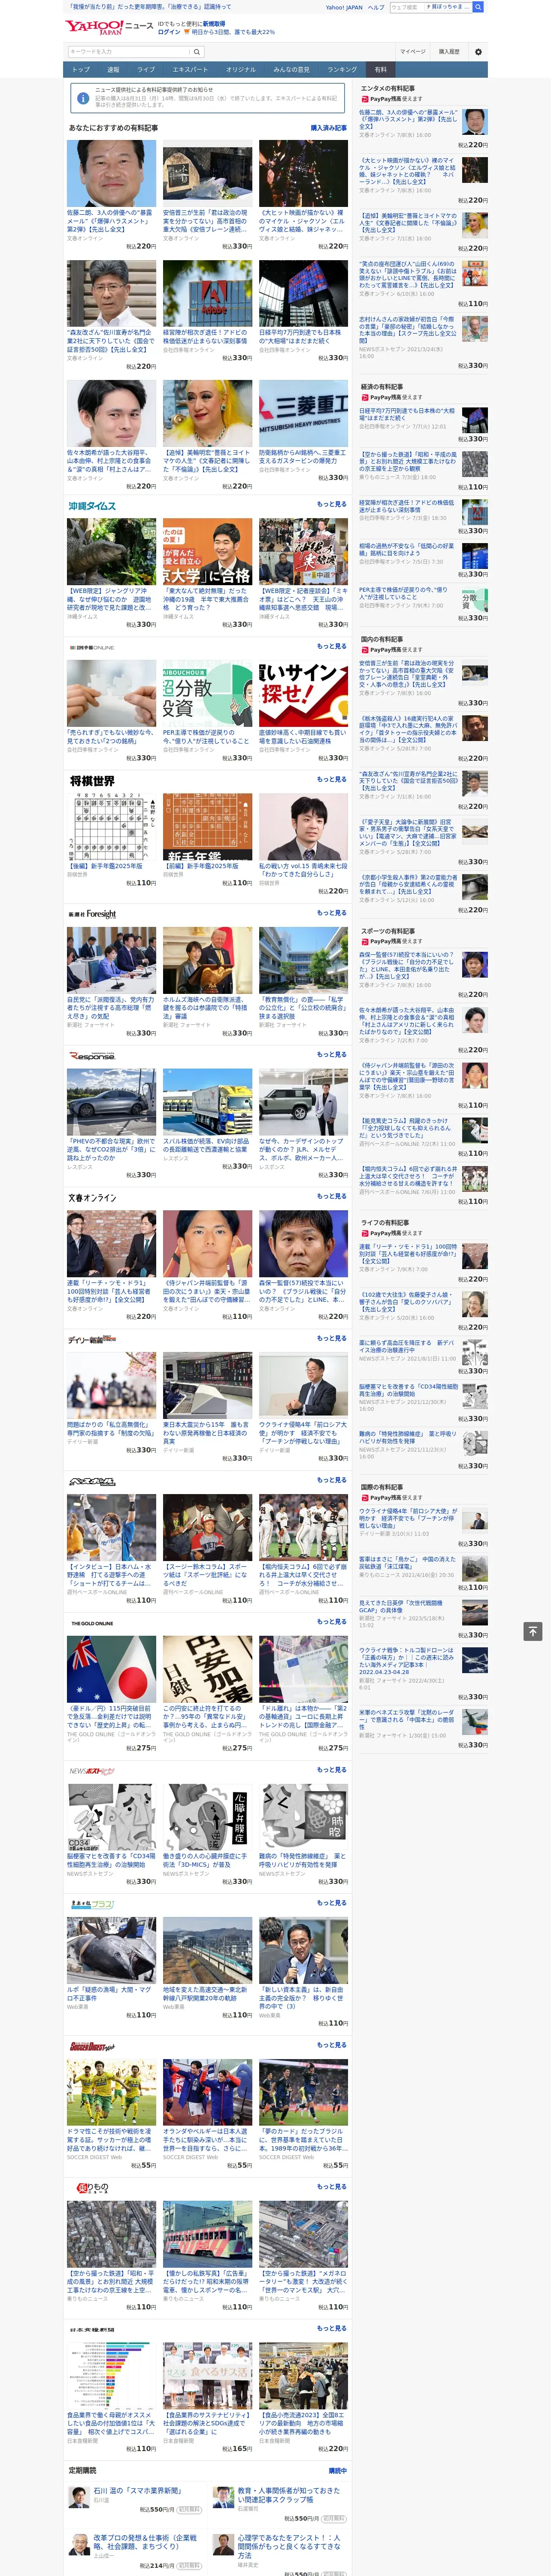The width and height of the screenshot is (551, 2576).
Task: Open the マイページ link
Action: click(412, 52)
